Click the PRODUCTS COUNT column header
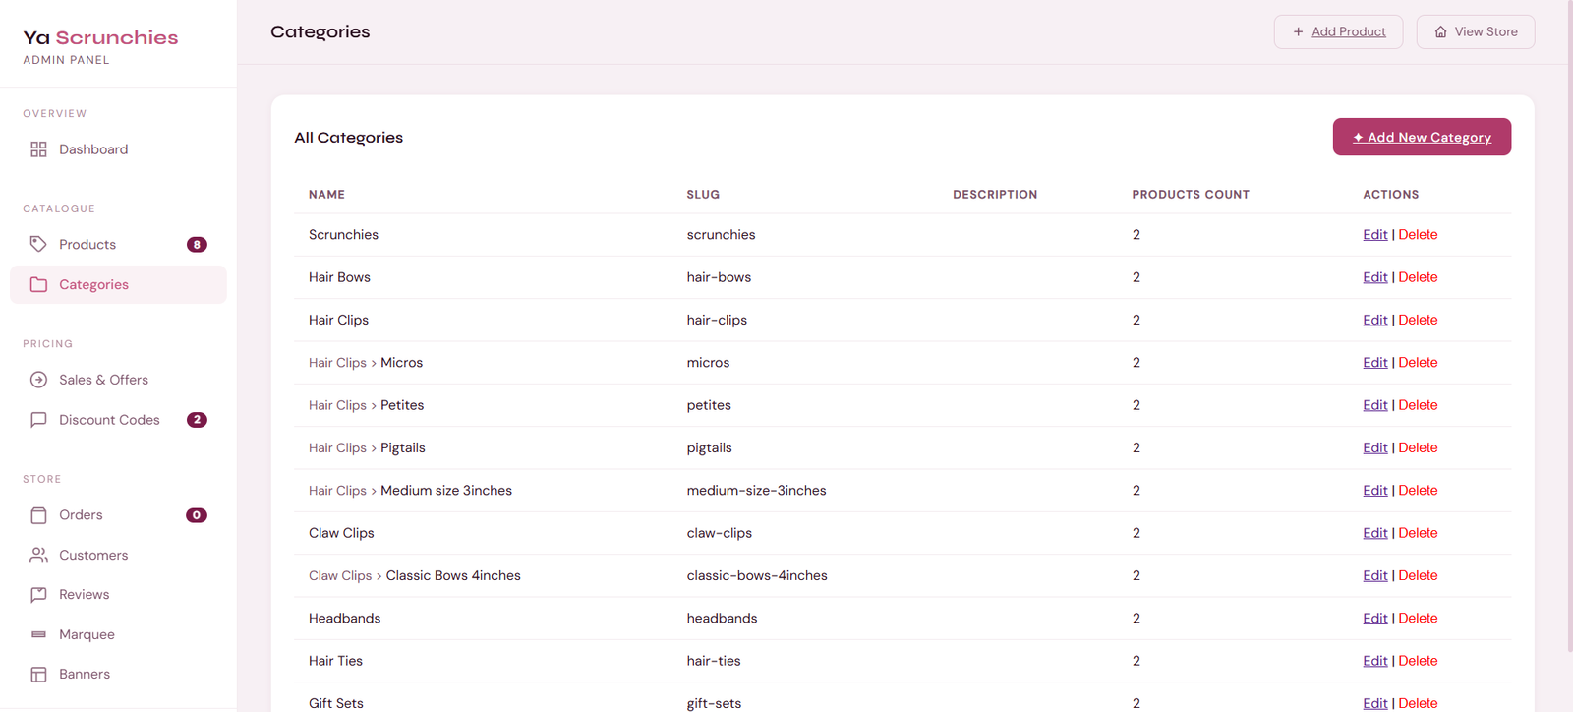The image size is (1573, 712). point(1191,195)
